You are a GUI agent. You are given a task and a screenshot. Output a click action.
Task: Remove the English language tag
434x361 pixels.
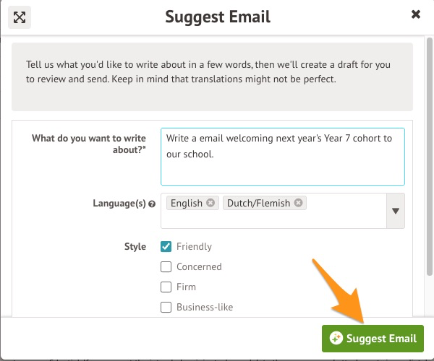pos(210,203)
